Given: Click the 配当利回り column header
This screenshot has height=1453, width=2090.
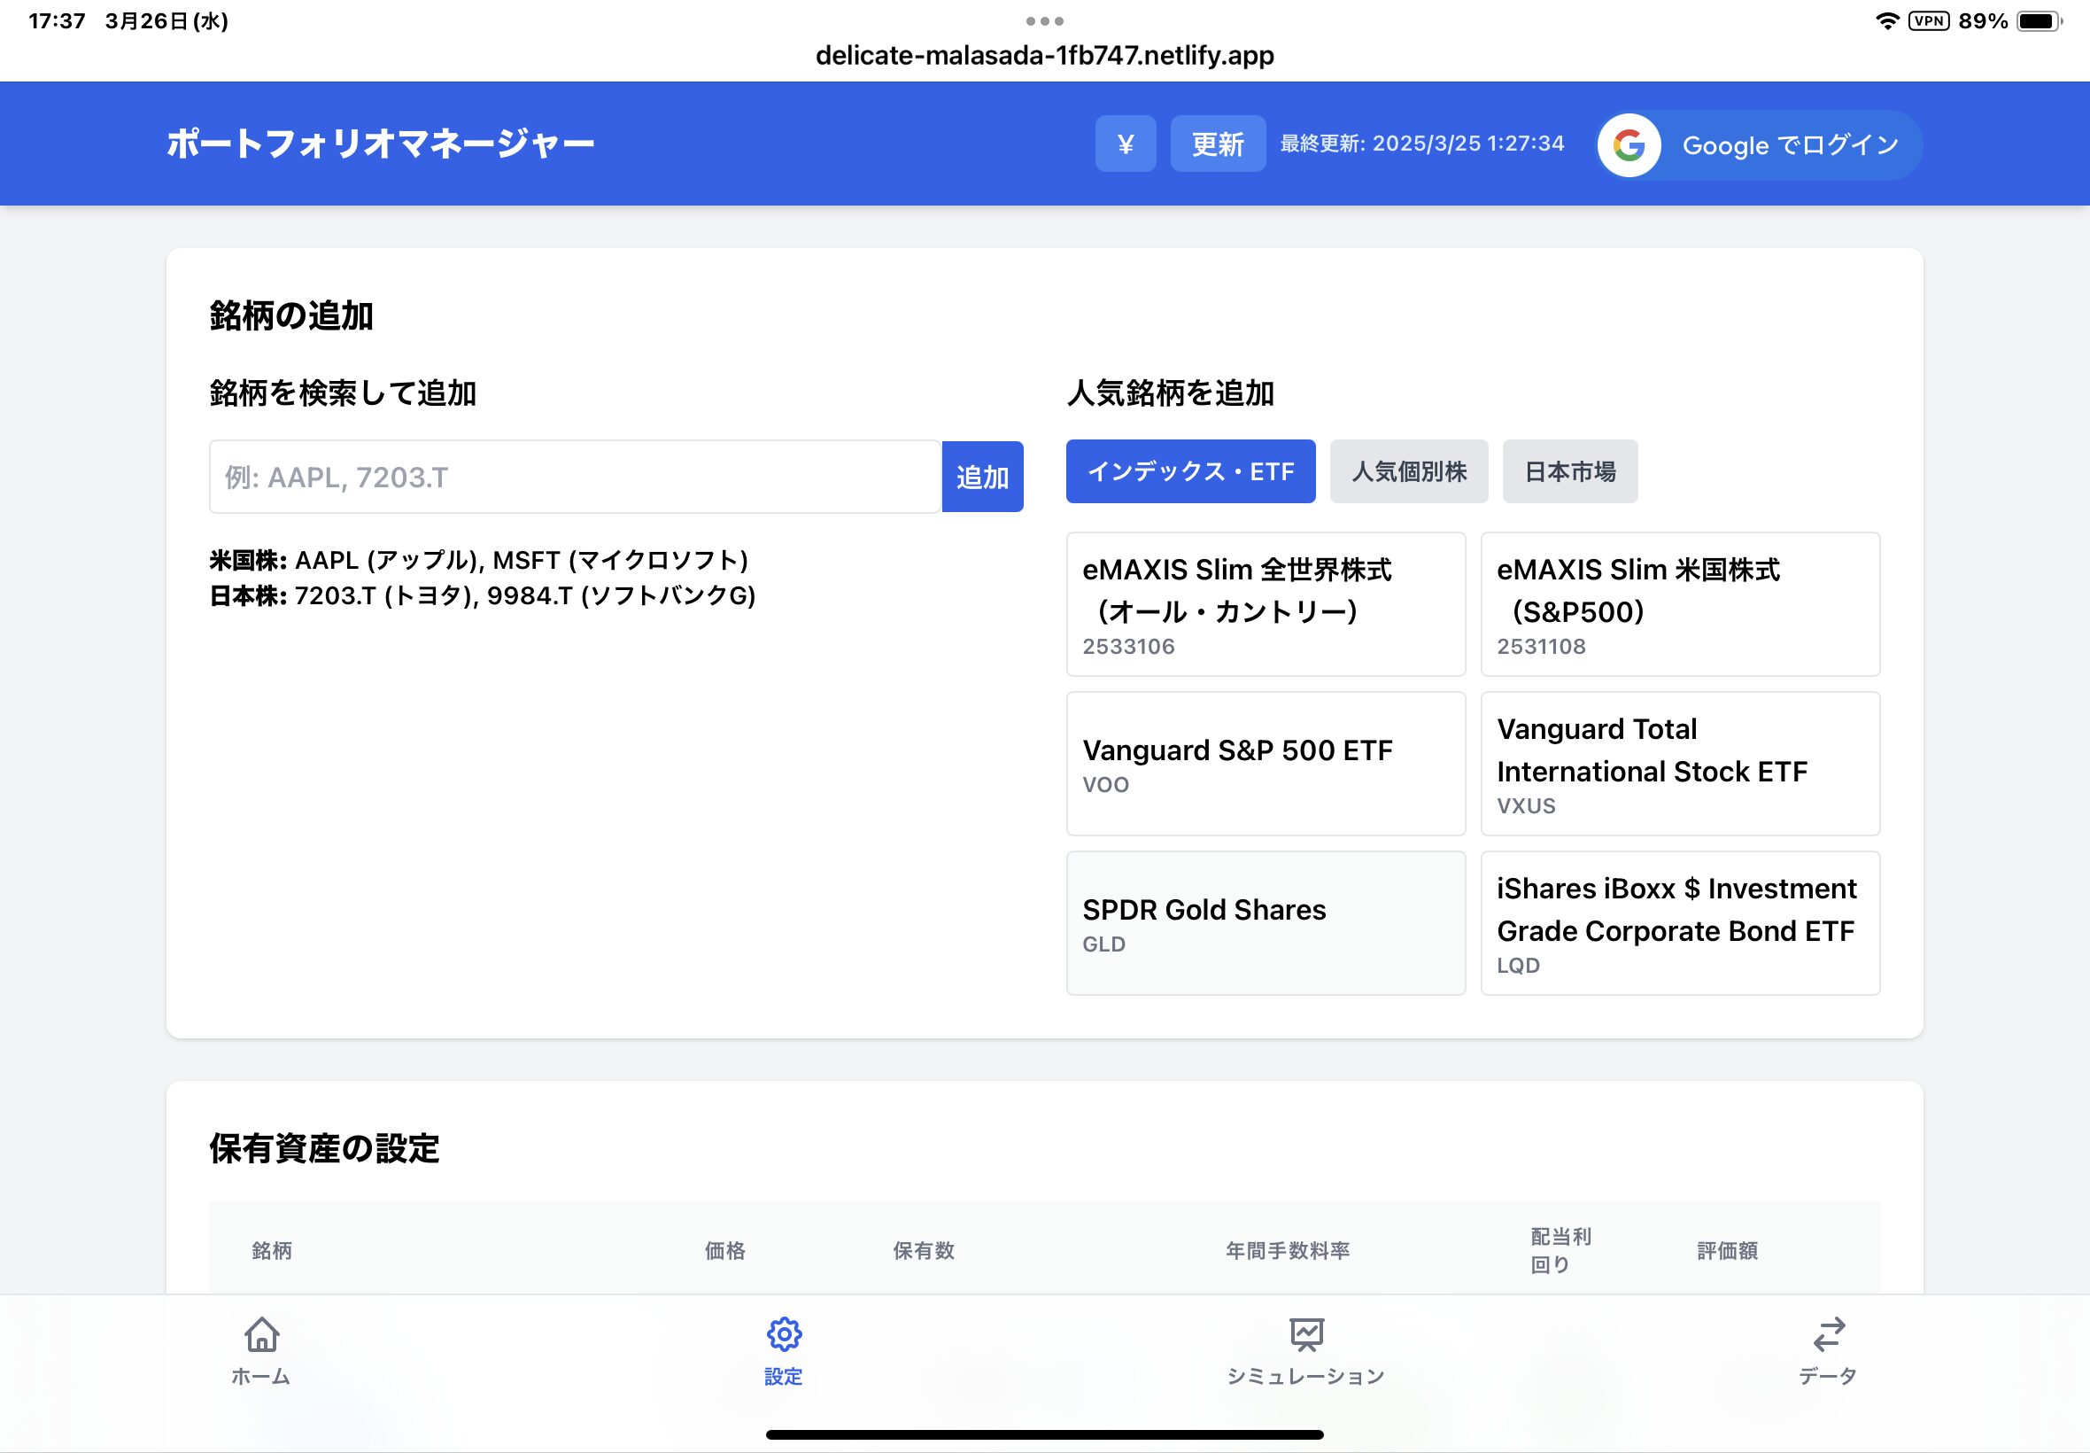Looking at the screenshot, I should point(1560,1251).
